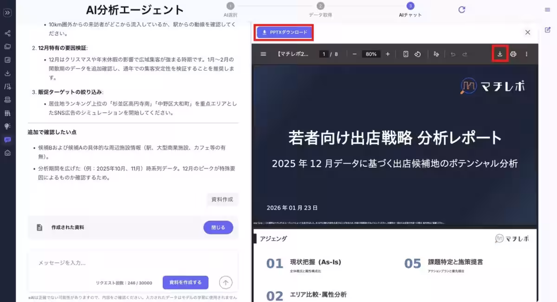This screenshot has width=557, height=302.
Task: Open the idea lamp icon in sidebar
Action: tap(7, 126)
